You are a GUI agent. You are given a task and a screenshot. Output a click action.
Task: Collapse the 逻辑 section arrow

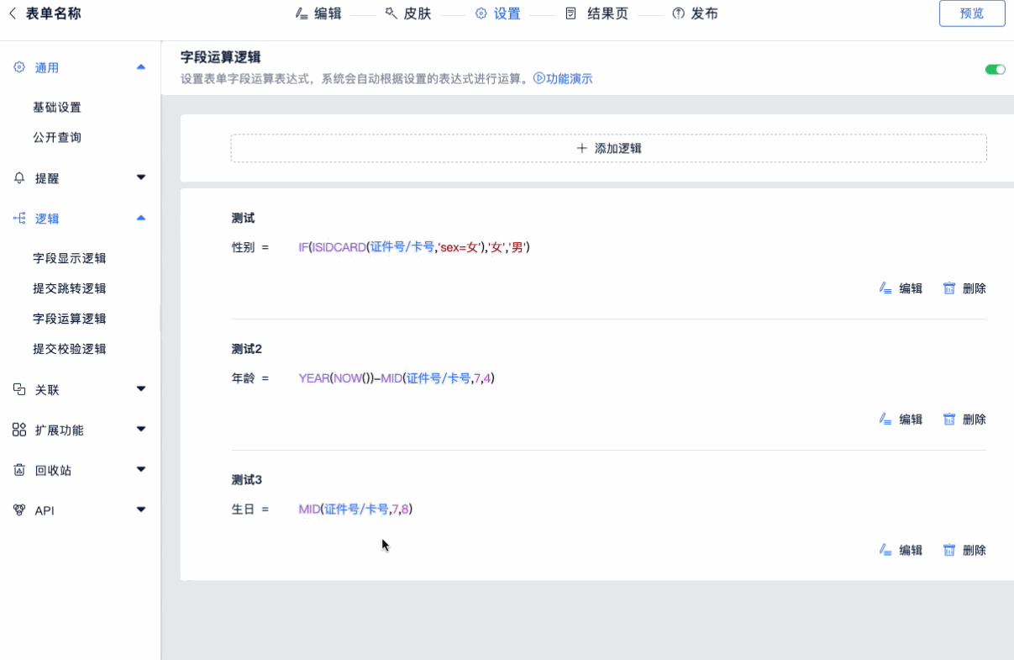(141, 219)
